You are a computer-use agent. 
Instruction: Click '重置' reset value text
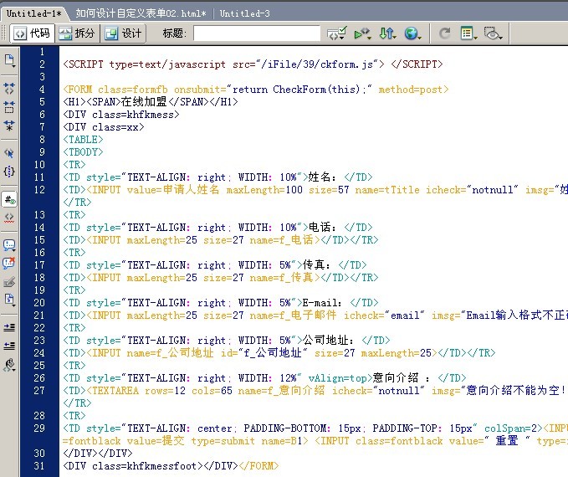tap(507, 441)
